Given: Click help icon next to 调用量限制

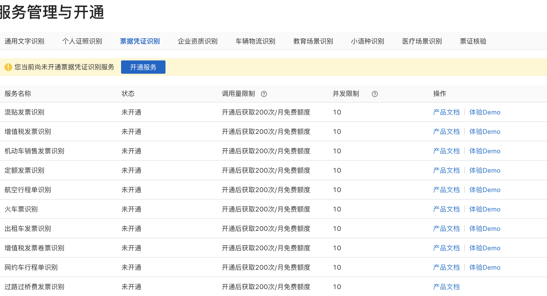Looking at the screenshot, I should (264, 94).
